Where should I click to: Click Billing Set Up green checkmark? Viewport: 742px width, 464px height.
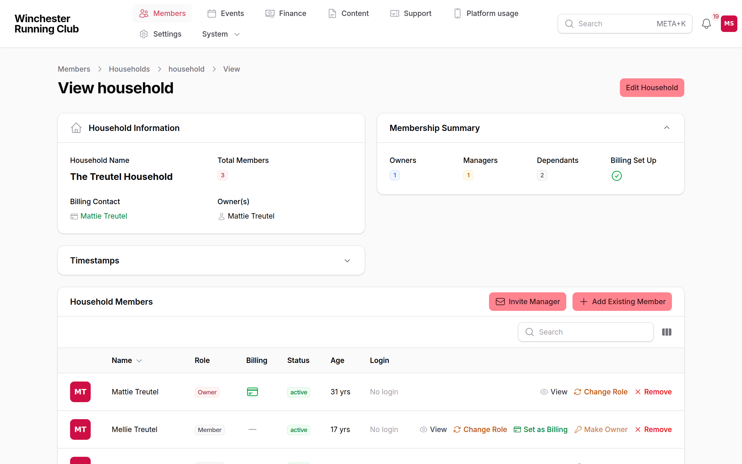pyautogui.click(x=617, y=176)
